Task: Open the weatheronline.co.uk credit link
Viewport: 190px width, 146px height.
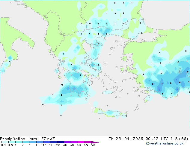Action: [165, 143]
